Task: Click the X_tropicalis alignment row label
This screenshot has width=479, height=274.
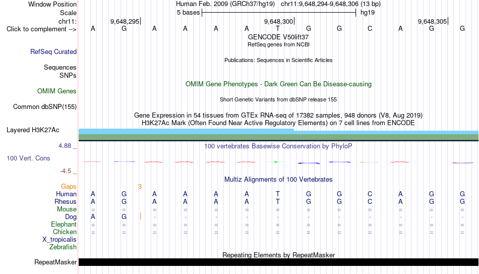Action: coord(59,240)
